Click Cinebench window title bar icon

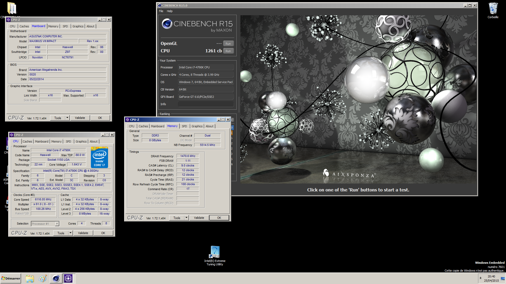pos(159,6)
